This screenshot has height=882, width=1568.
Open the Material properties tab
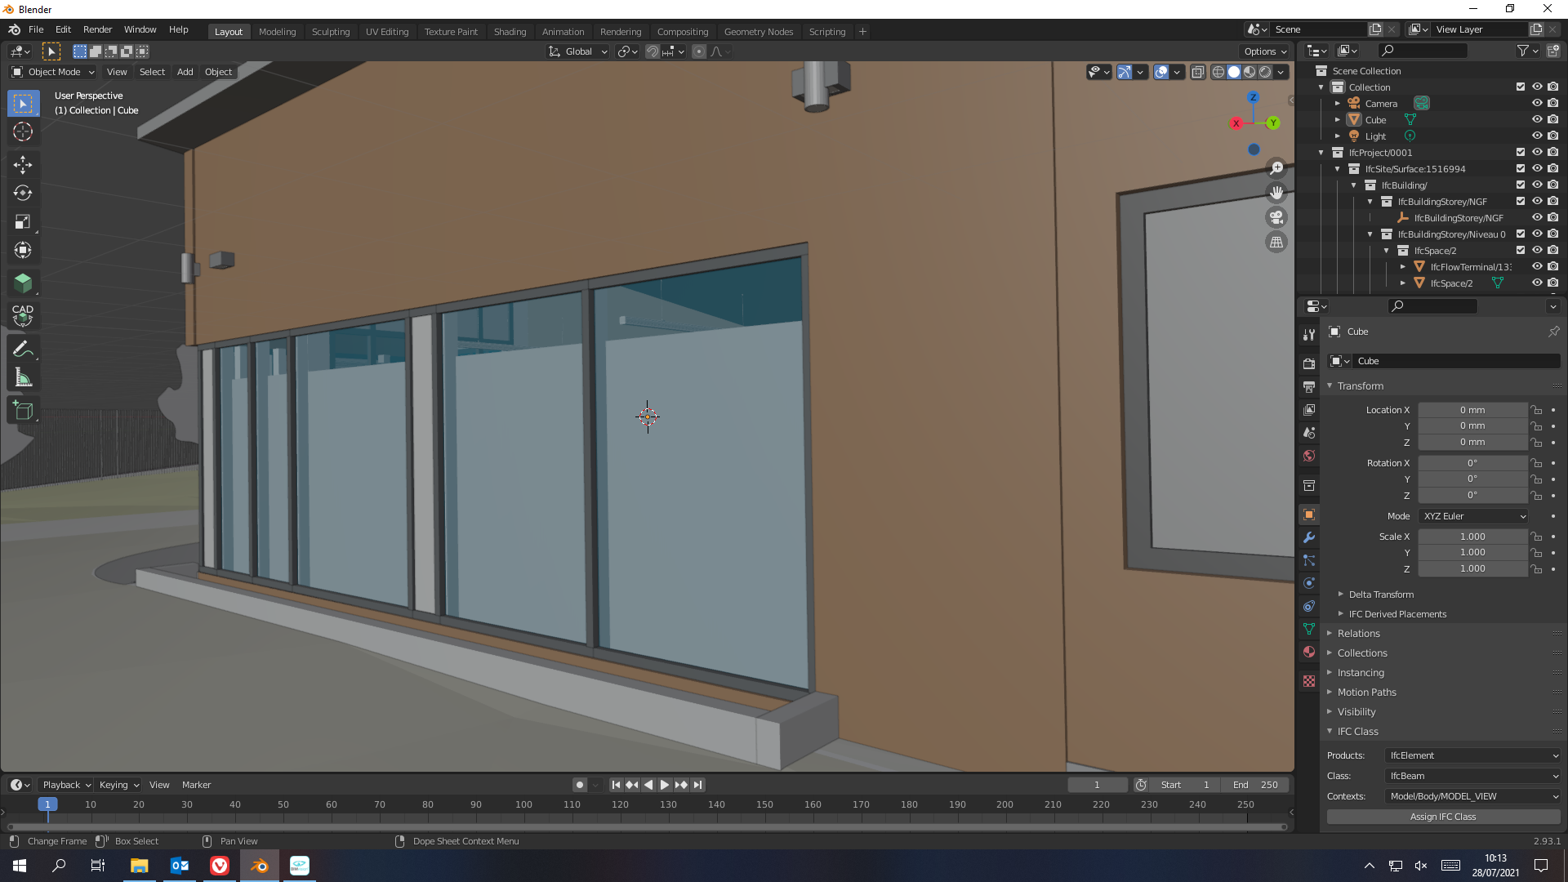(1308, 653)
